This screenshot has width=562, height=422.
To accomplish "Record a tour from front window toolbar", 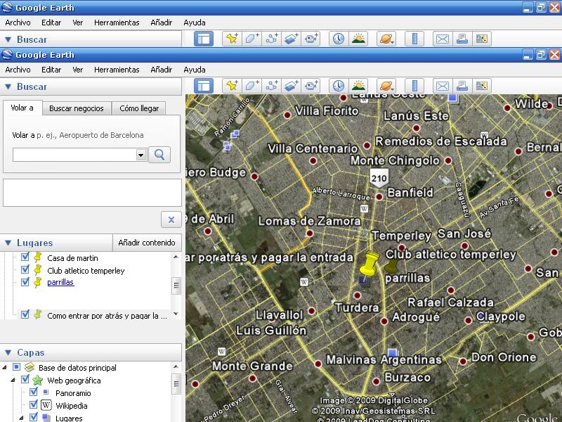I will (x=311, y=86).
